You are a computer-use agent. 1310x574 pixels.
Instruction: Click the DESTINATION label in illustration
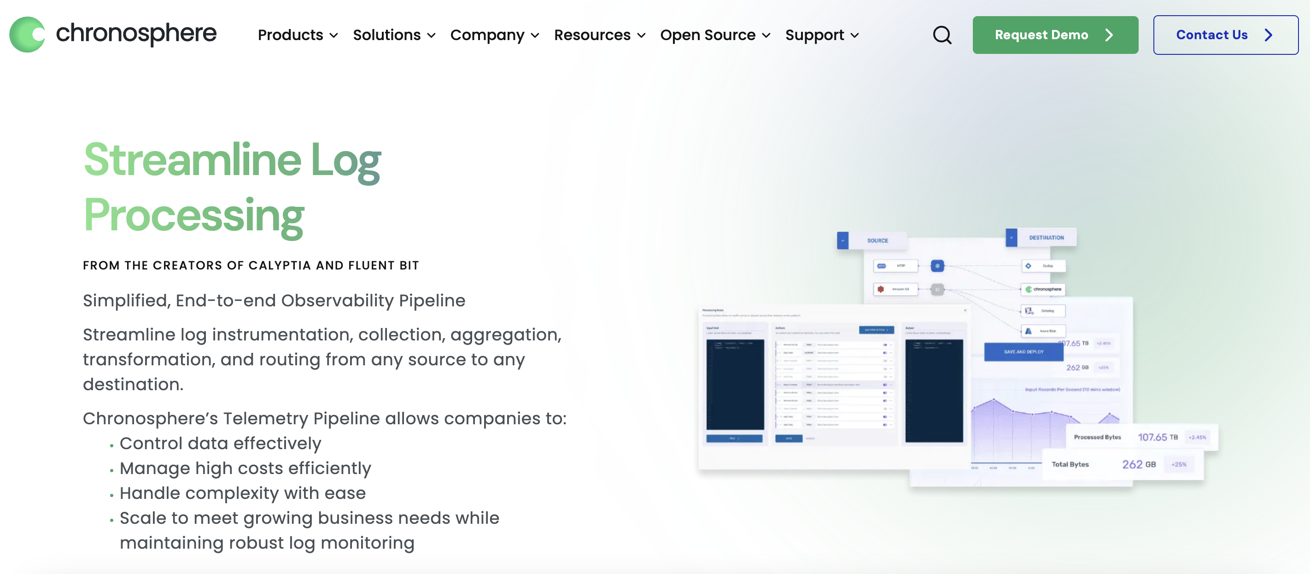(x=1046, y=238)
